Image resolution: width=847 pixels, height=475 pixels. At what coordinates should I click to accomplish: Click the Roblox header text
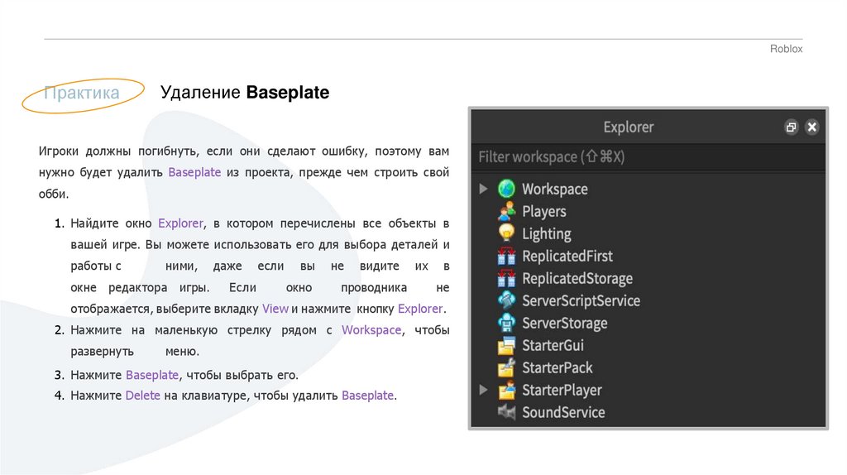coord(786,49)
